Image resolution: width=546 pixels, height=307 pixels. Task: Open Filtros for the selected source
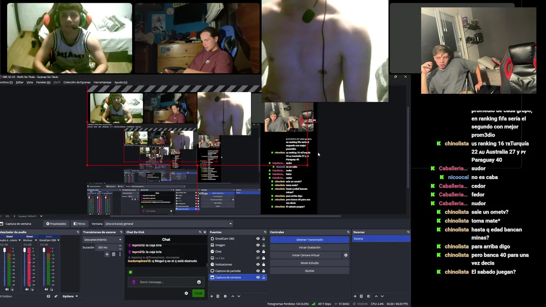coord(79,223)
